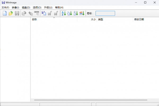Minimize the WinImage window
Screen dimensions: 159x106
[x=136, y=3]
